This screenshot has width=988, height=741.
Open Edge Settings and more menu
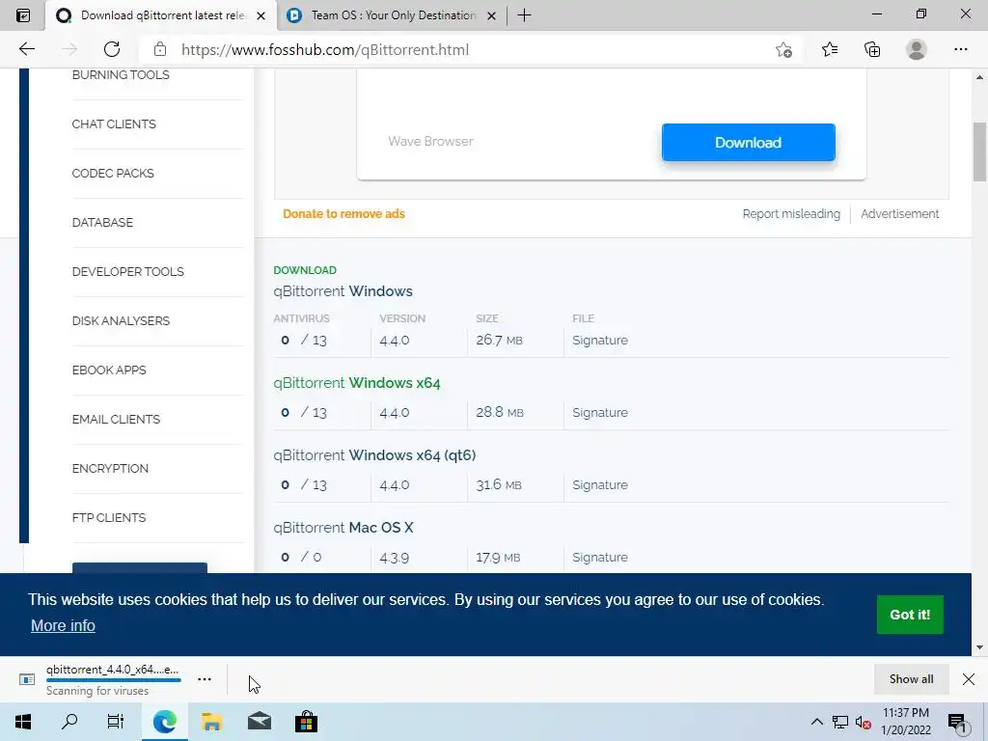960,49
